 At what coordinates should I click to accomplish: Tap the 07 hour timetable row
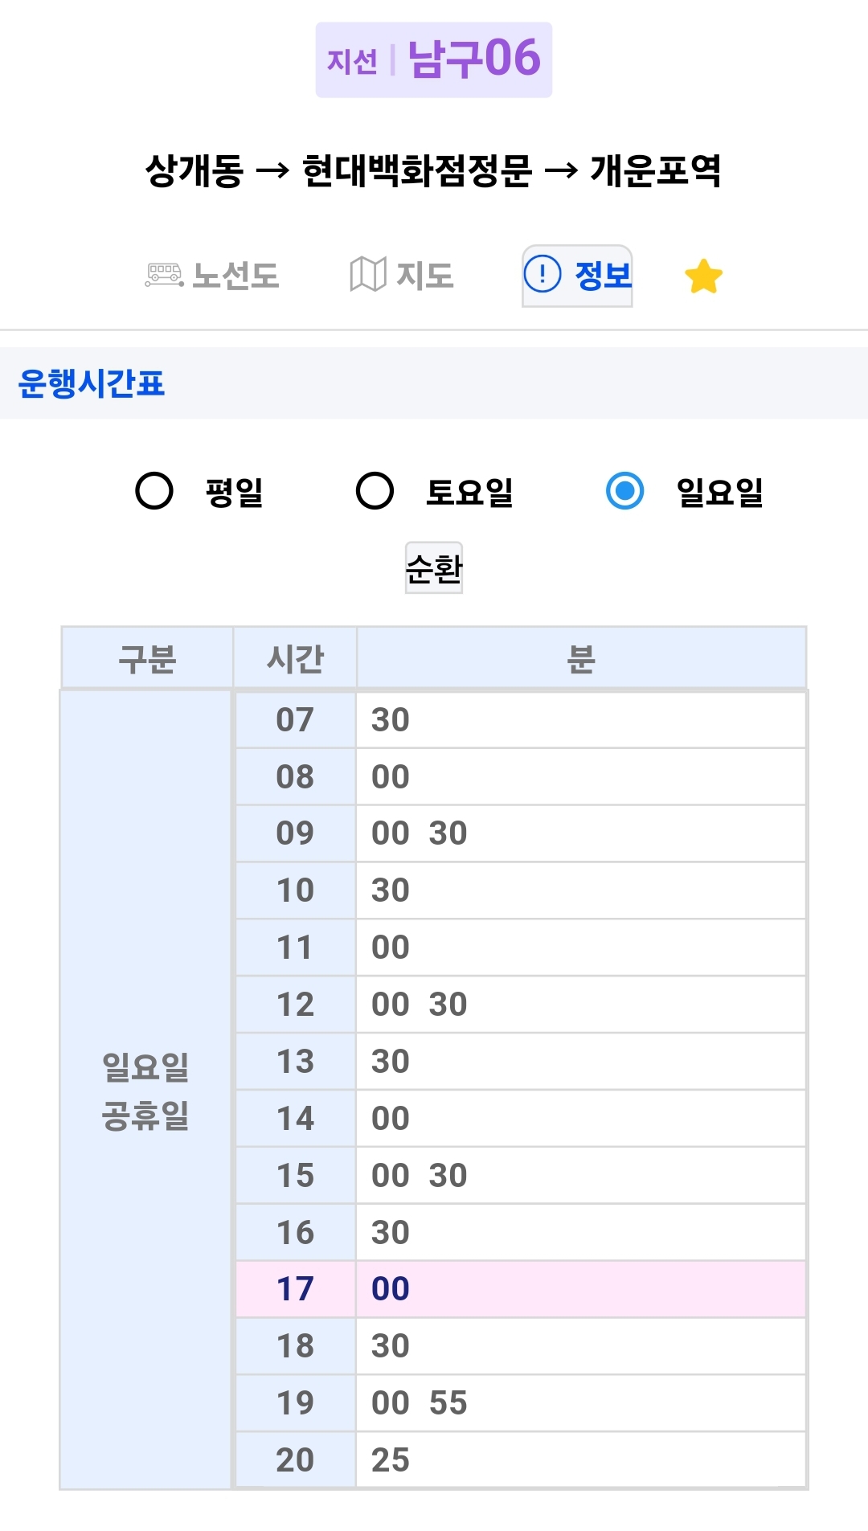(x=521, y=720)
